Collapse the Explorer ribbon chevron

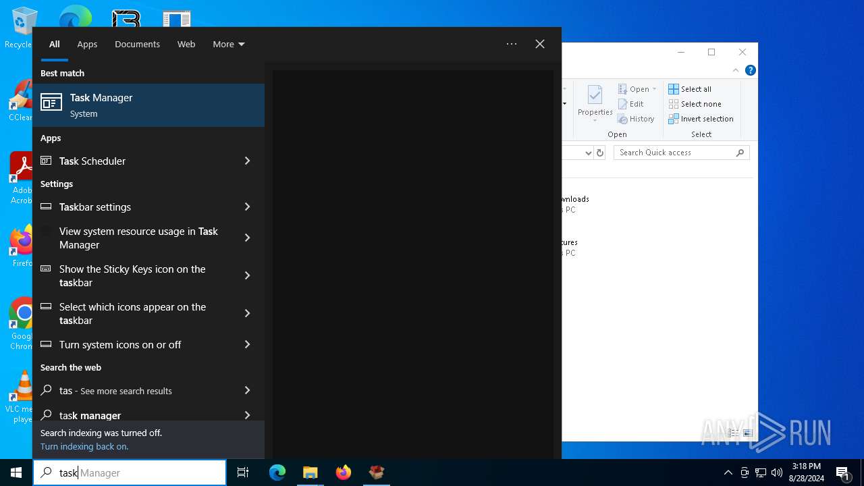pos(736,70)
